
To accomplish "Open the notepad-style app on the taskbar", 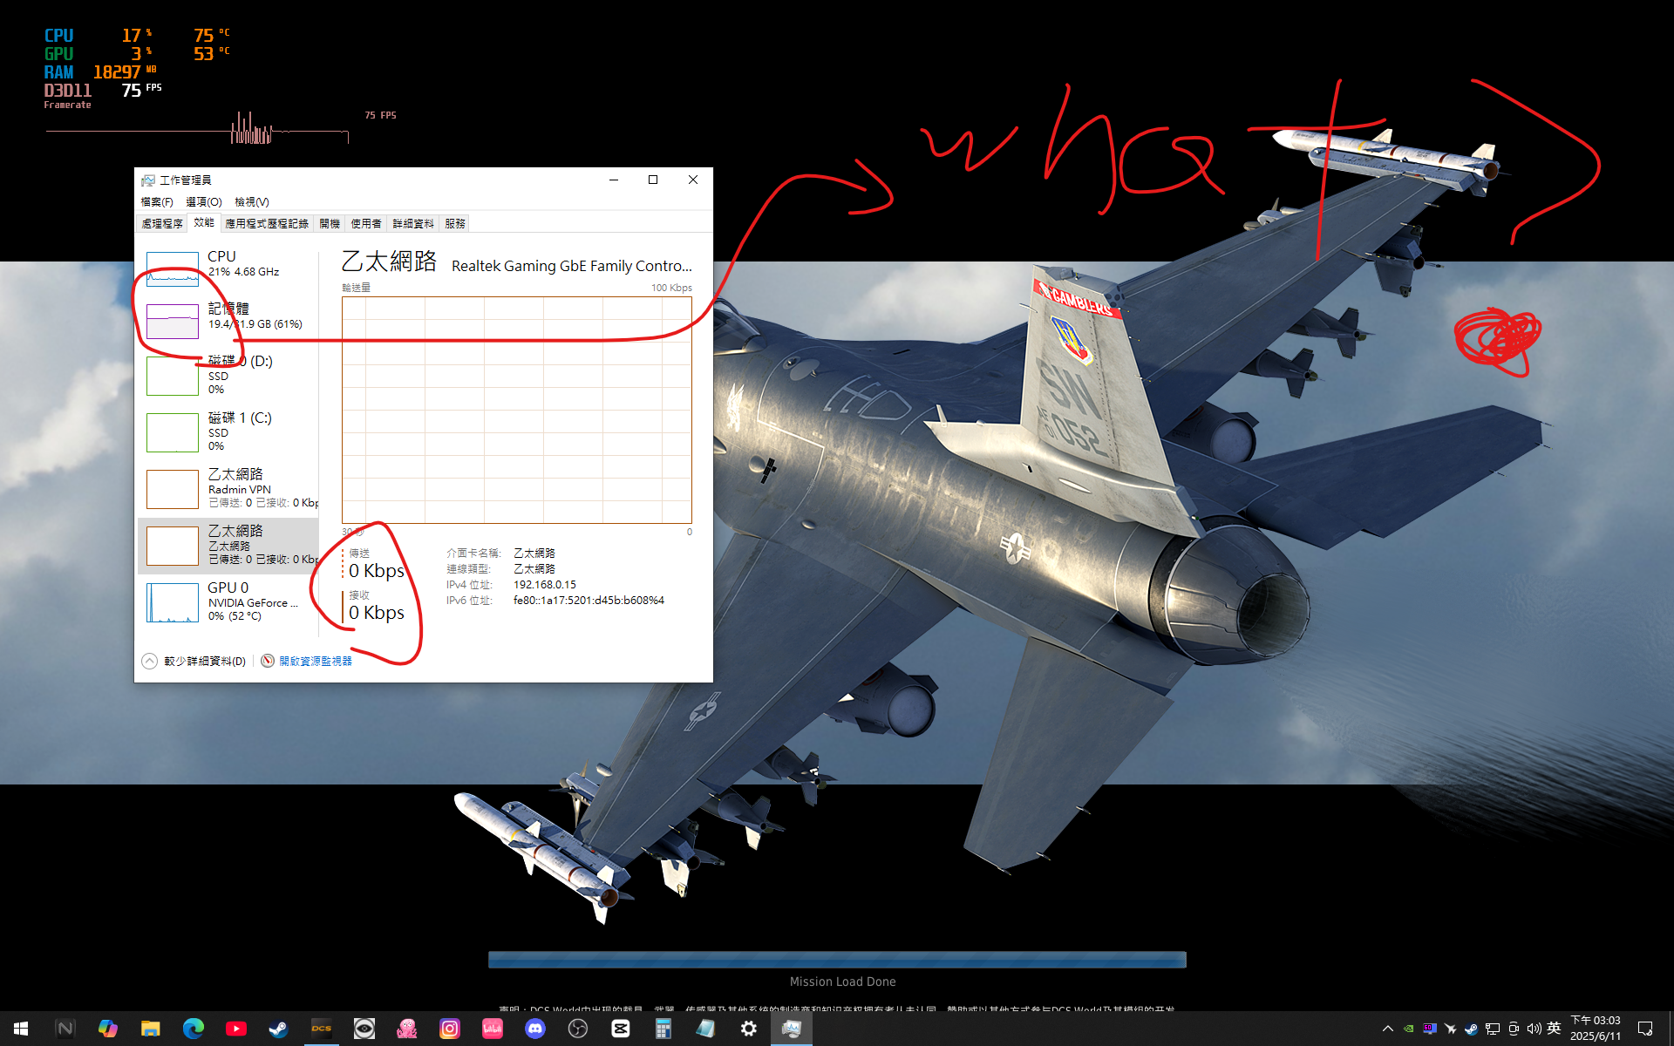I will [x=706, y=1029].
